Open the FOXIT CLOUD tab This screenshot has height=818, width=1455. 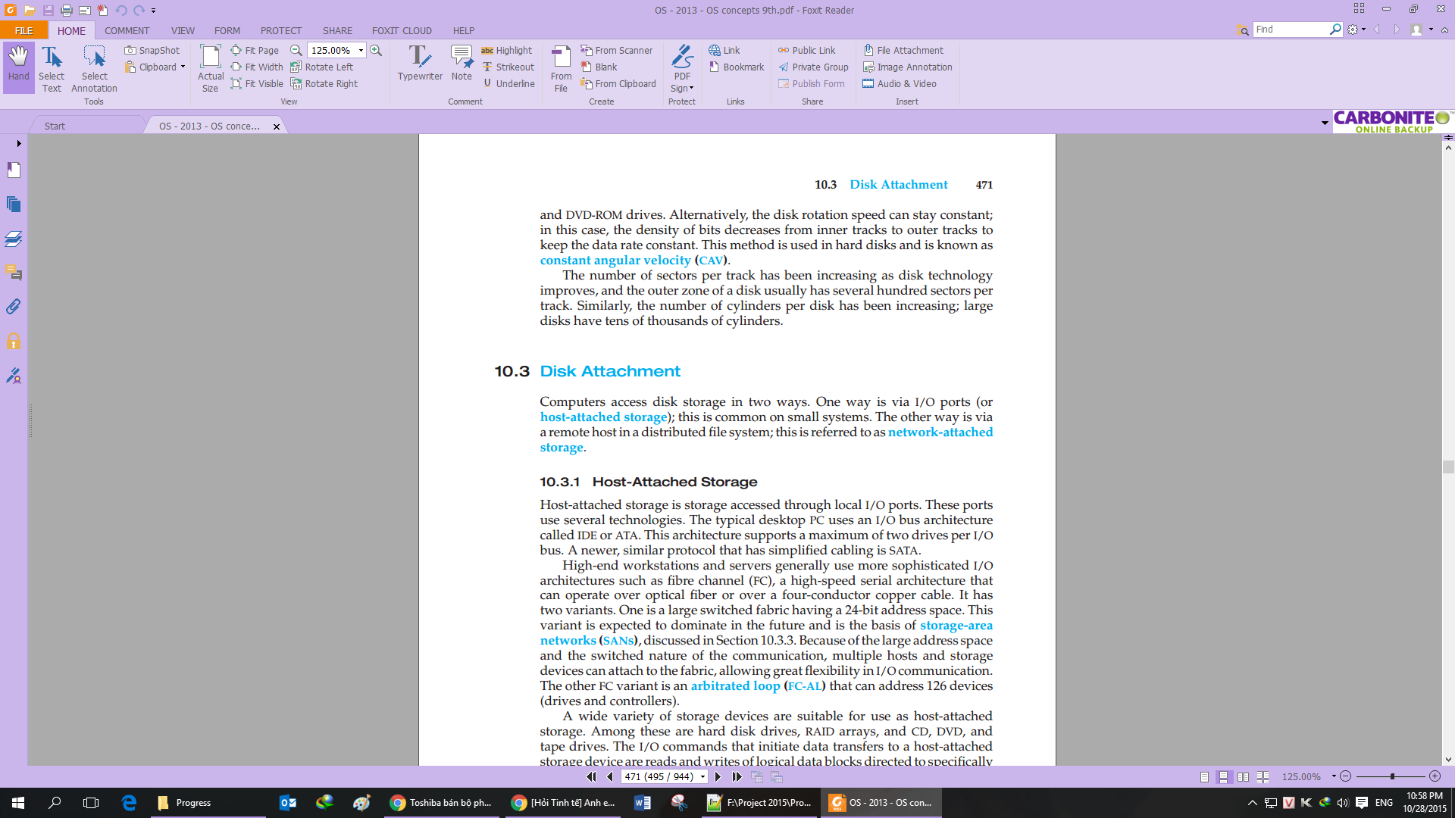coord(402,30)
